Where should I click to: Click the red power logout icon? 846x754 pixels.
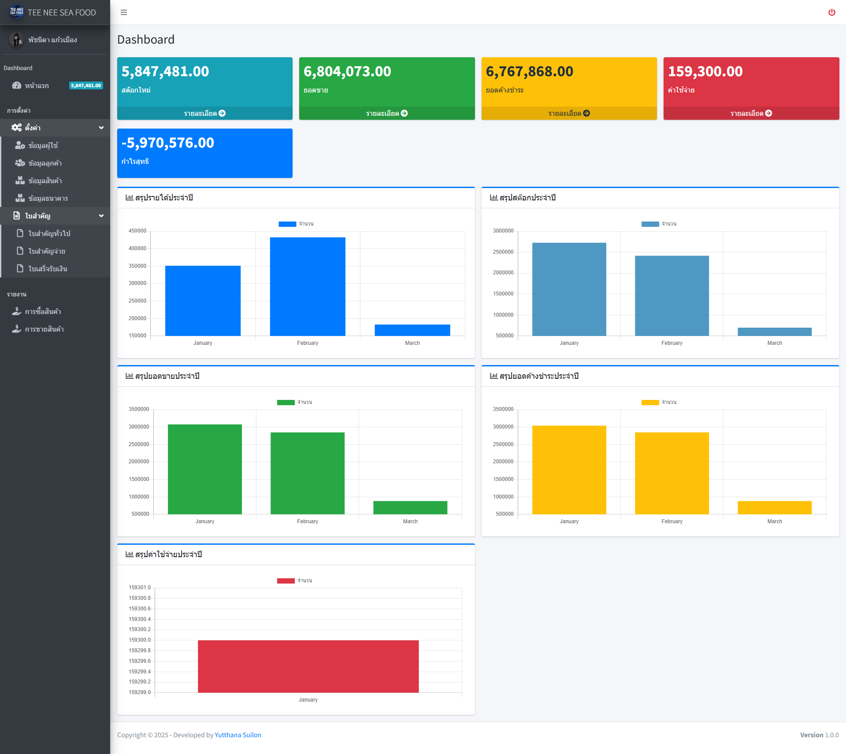point(831,12)
